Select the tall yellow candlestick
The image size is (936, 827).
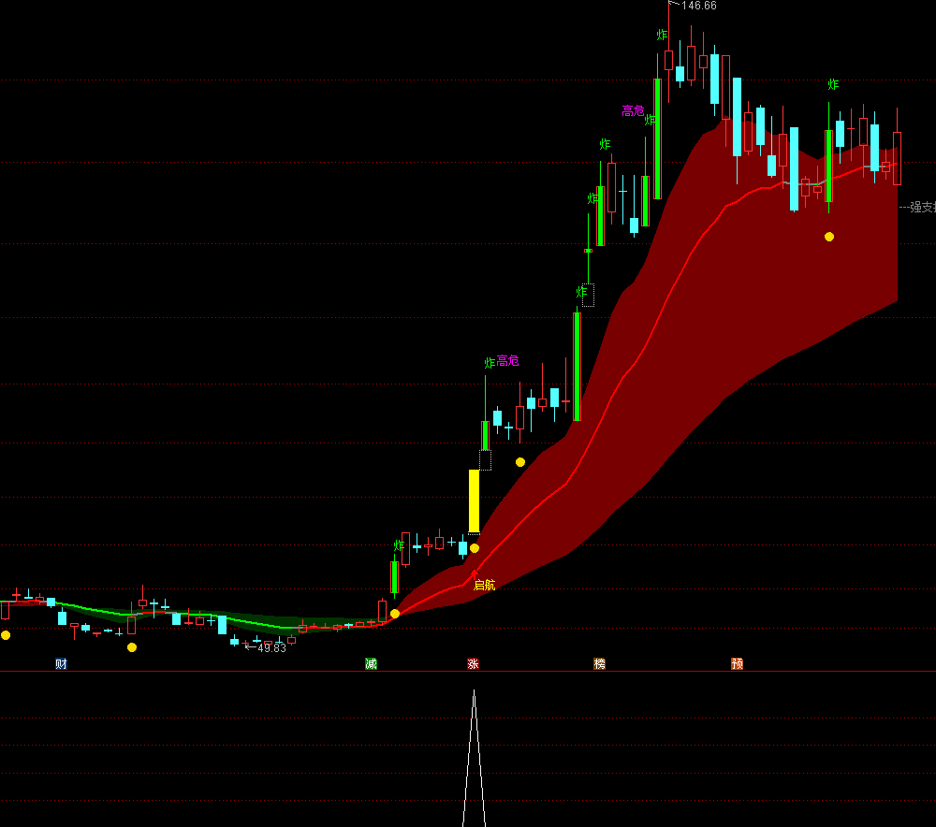[x=474, y=501]
